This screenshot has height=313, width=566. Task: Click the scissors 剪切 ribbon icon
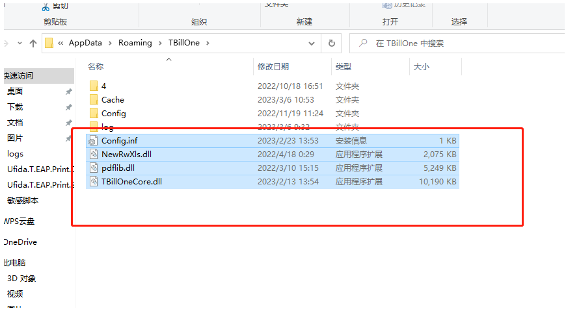46,7
